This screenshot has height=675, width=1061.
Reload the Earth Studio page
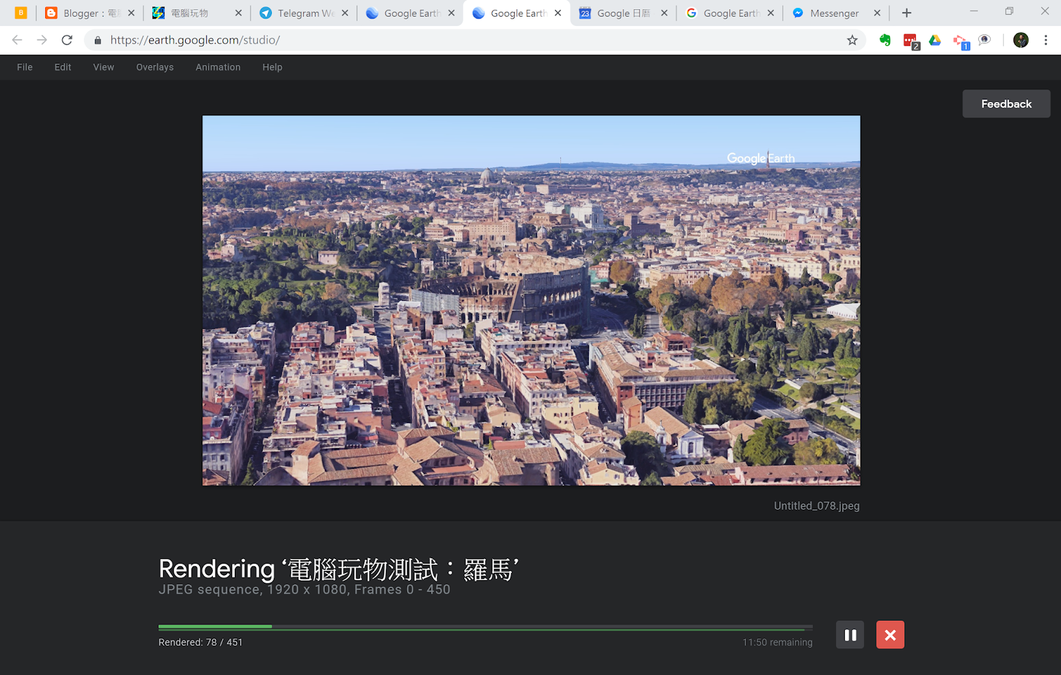[66, 40]
